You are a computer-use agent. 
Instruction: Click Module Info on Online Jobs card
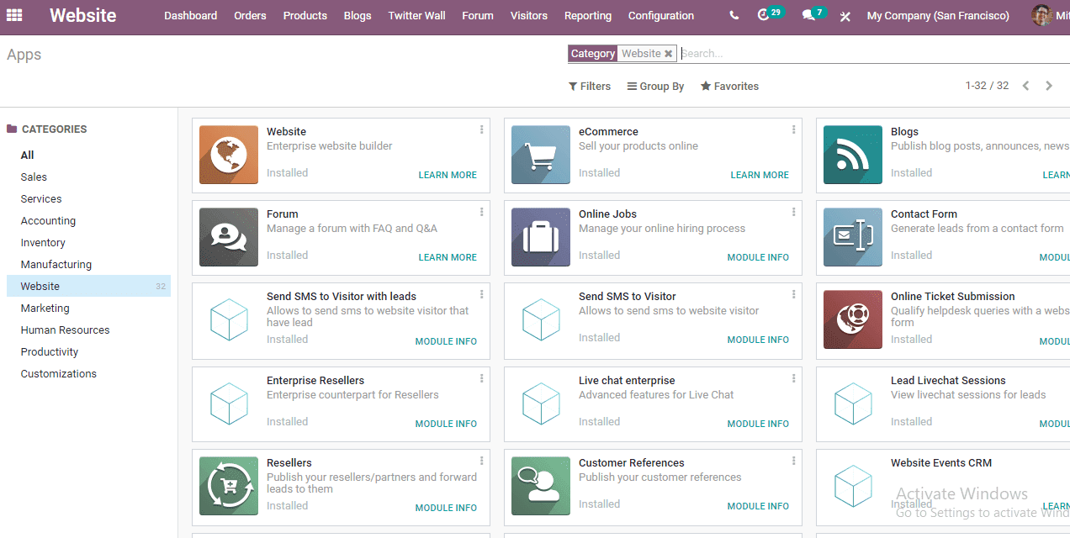[758, 257]
